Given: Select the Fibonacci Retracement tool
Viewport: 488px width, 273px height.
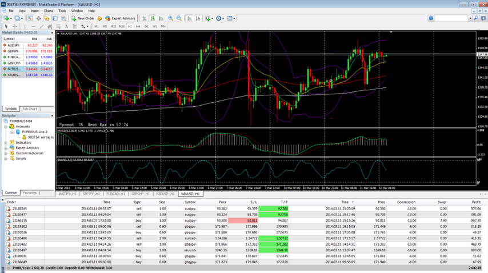Looking at the screenshot, I should (x=58, y=26).
